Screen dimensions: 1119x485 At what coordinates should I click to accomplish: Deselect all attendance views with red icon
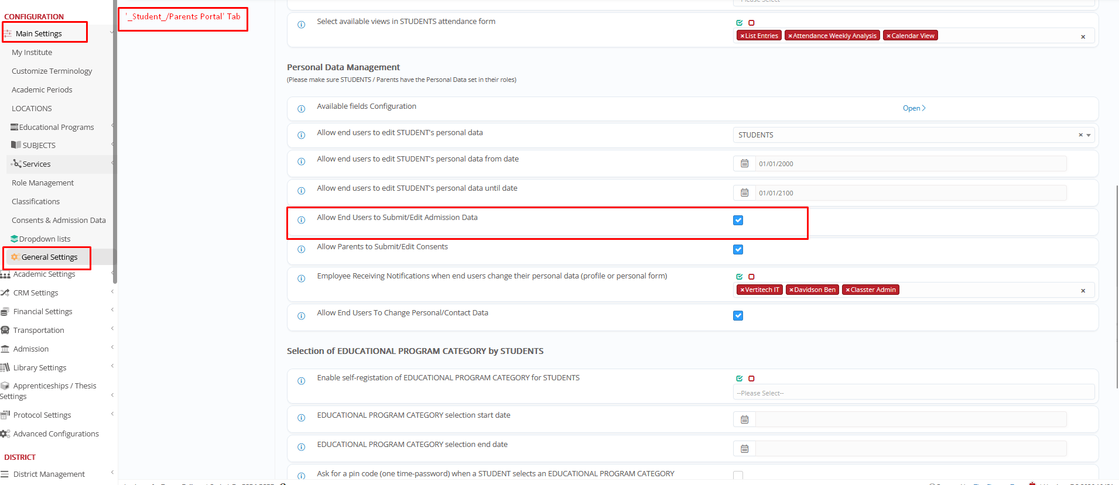pos(751,23)
